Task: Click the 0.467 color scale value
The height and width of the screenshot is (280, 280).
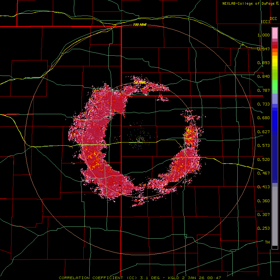Action: pyautogui.click(x=264, y=173)
